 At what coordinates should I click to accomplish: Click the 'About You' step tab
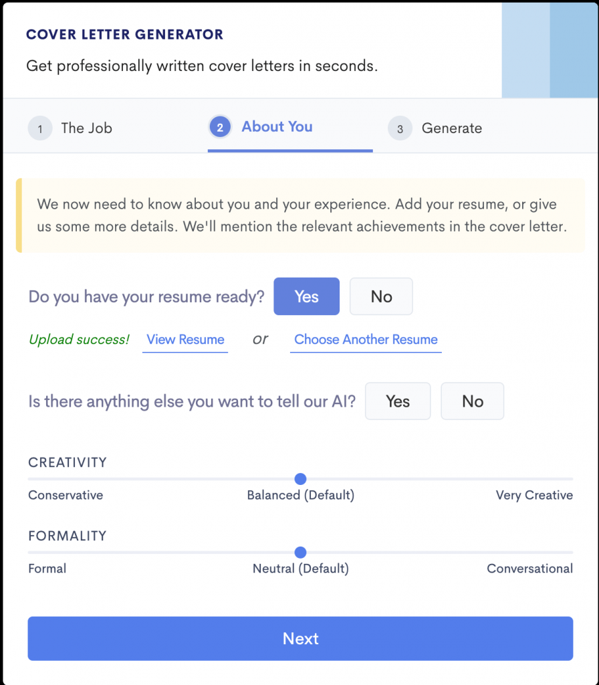(277, 126)
